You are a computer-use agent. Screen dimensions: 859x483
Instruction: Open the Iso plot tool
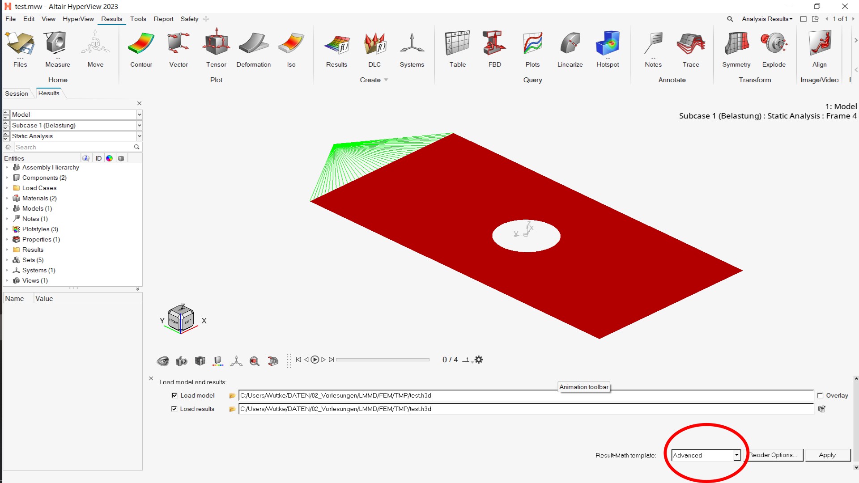[291, 44]
